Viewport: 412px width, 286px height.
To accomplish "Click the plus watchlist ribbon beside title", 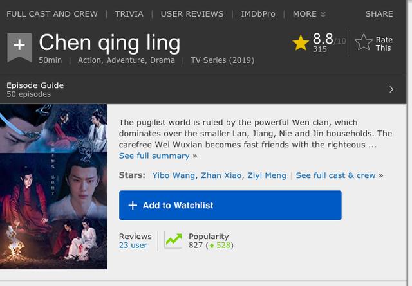I will pyautogui.click(x=19, y=48).
